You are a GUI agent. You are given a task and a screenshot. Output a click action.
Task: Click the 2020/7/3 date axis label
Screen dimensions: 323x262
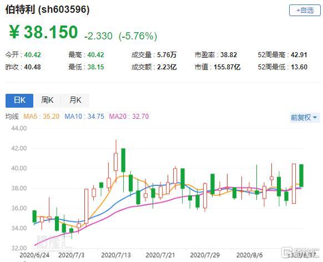(72, 255)
